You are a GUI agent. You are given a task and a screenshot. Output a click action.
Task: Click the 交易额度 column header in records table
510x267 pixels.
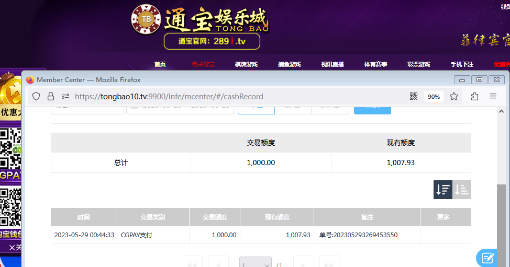pos(215,217)
